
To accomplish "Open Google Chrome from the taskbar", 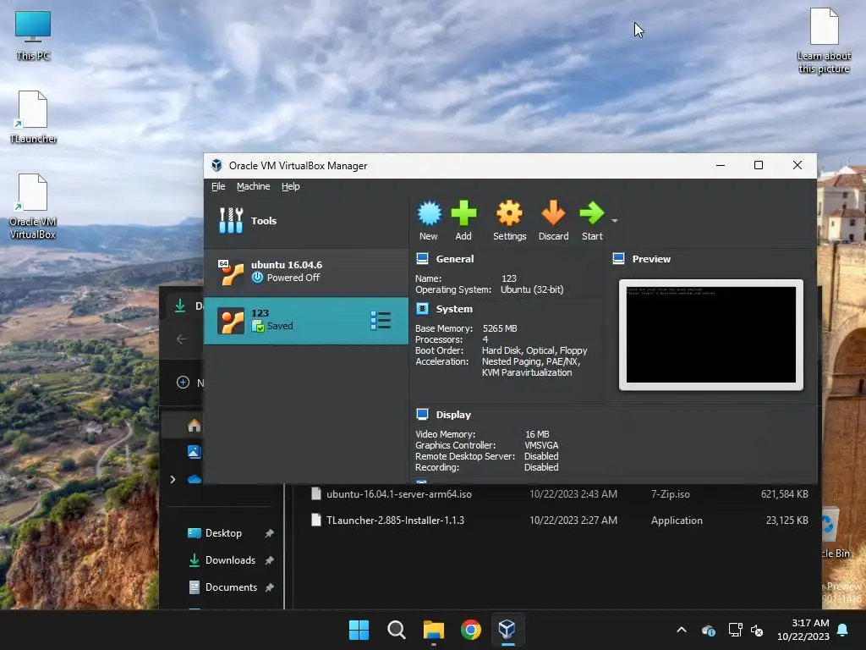I will point(471,630).
